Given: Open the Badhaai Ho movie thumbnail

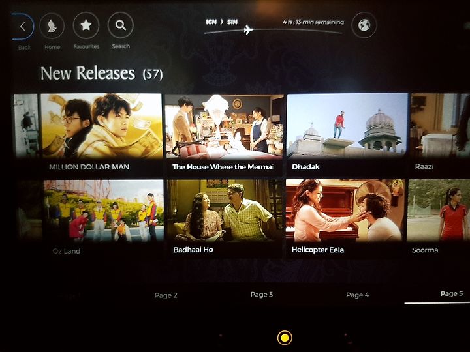Looking at the screenshot, I should click(225, 211).
